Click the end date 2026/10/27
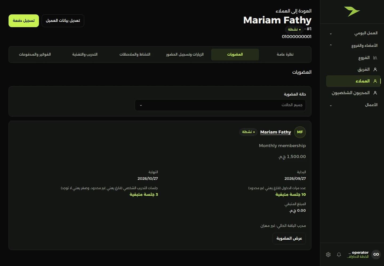The image size is (384, 266). point(148,178)
